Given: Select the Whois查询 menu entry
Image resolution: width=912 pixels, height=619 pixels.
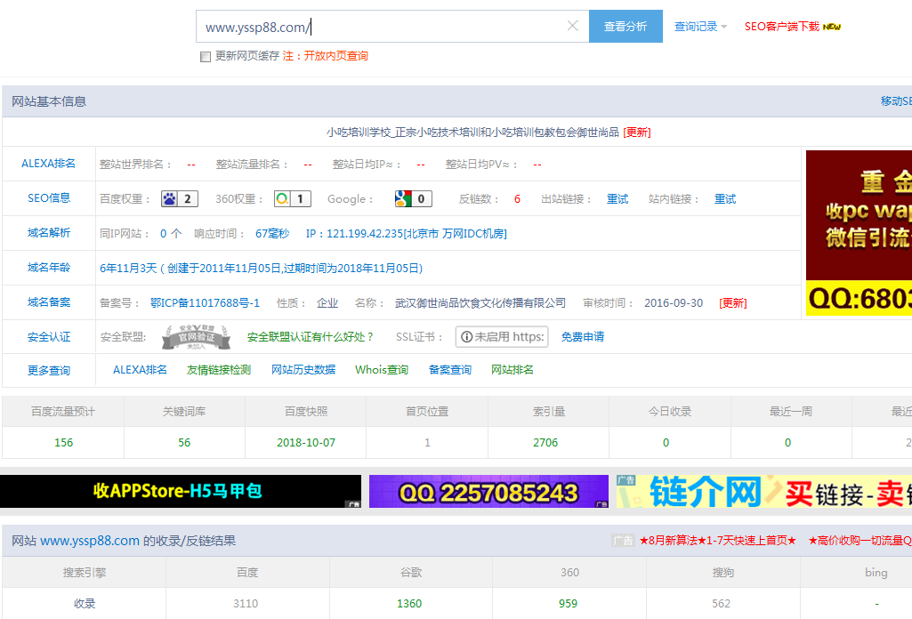Looking at the screenshot, I should pyautogui.click(x=382, y=369).
